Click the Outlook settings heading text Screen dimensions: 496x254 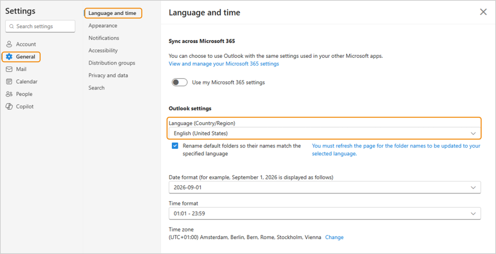(x=190, y=109)
